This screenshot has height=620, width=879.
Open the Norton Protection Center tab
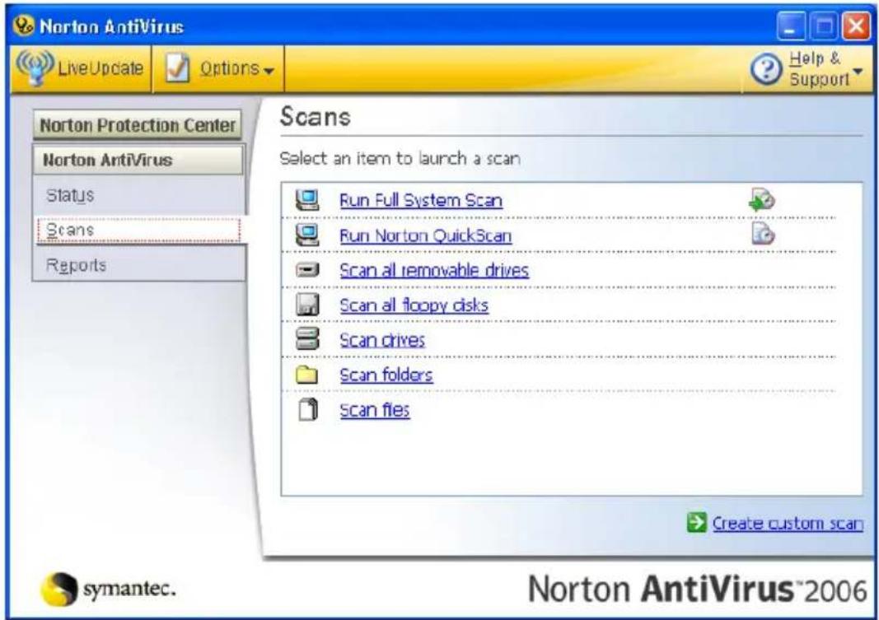point(138,125)
